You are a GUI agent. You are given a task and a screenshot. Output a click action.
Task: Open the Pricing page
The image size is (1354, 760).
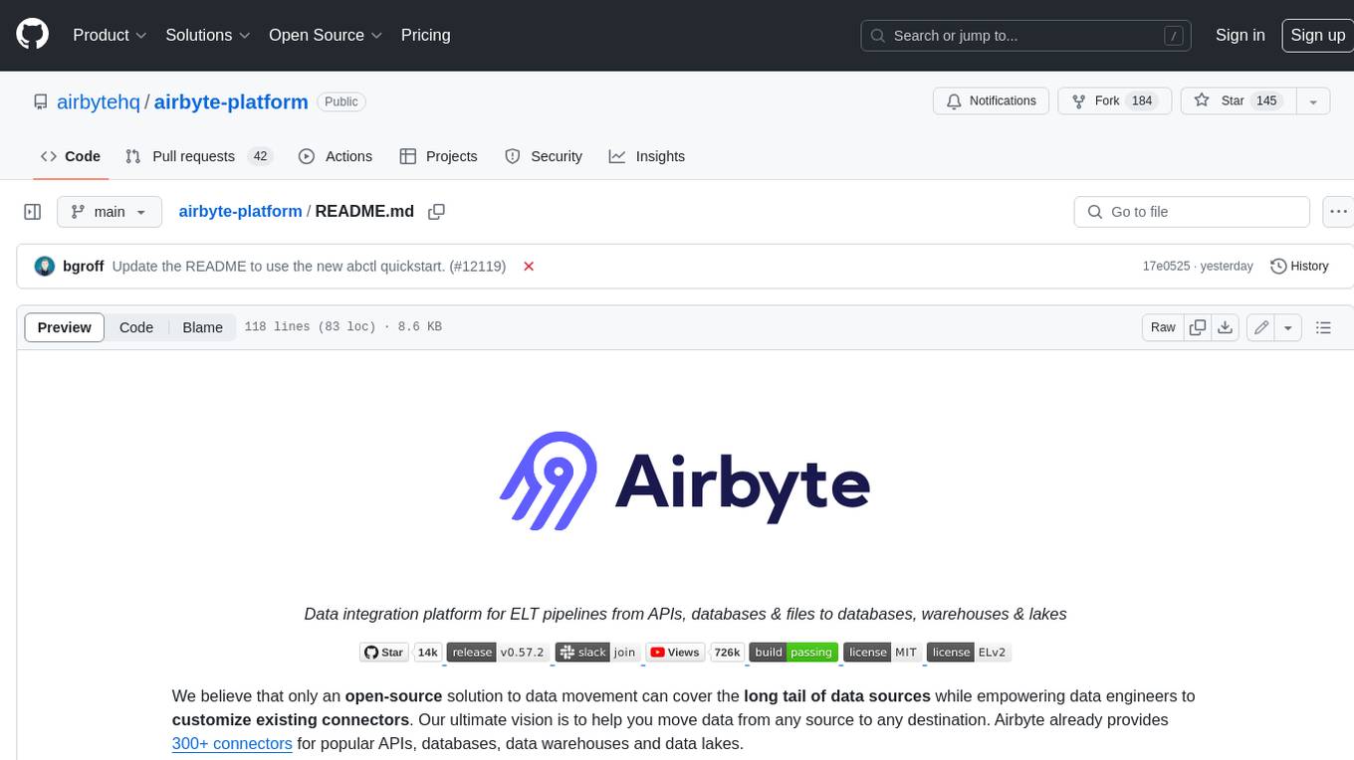coord(425,35)
